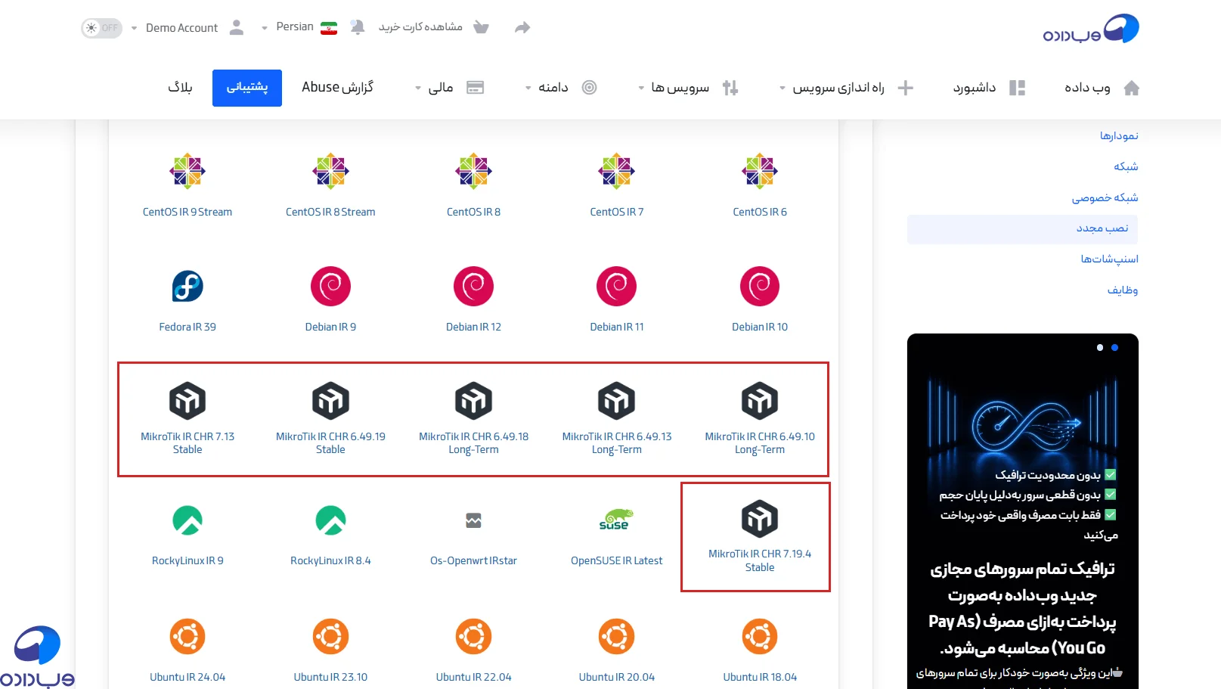The height and width of the screenshot is (689, 1221).
Task: Open the شبکه sidebar link
Action: (x=1126, y=166)
